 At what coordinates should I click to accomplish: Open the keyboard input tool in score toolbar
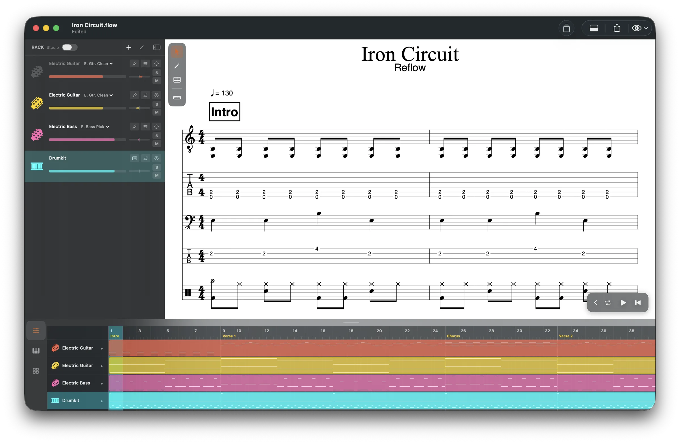click(177, 98)
